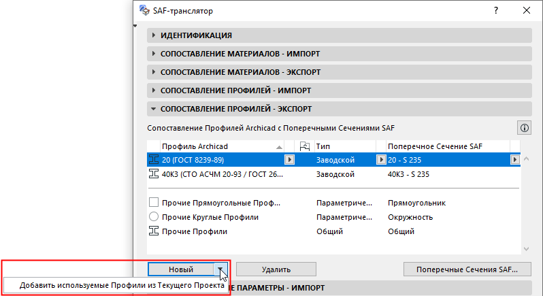This screenshot has width=543, height=296.
Task: Click the I-beam icon of row 20 (ГОСТ 8239-89)
Action: point(153,160)
